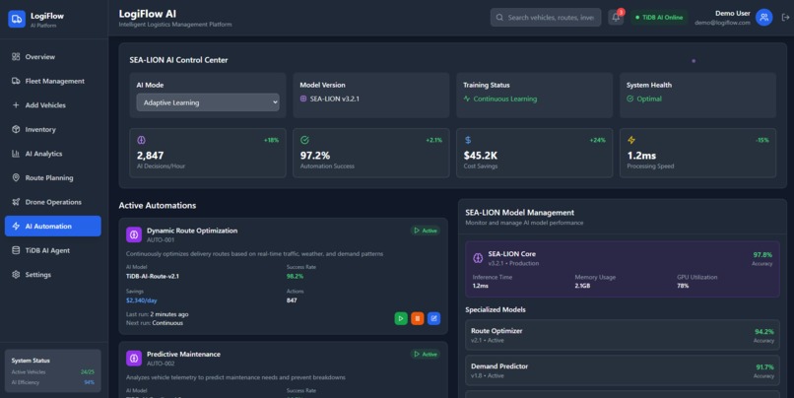Open the Route Optimizer specialized model
Image resolution: width=794 pixels, height=398 pixels.
click(x=623, y=335)
